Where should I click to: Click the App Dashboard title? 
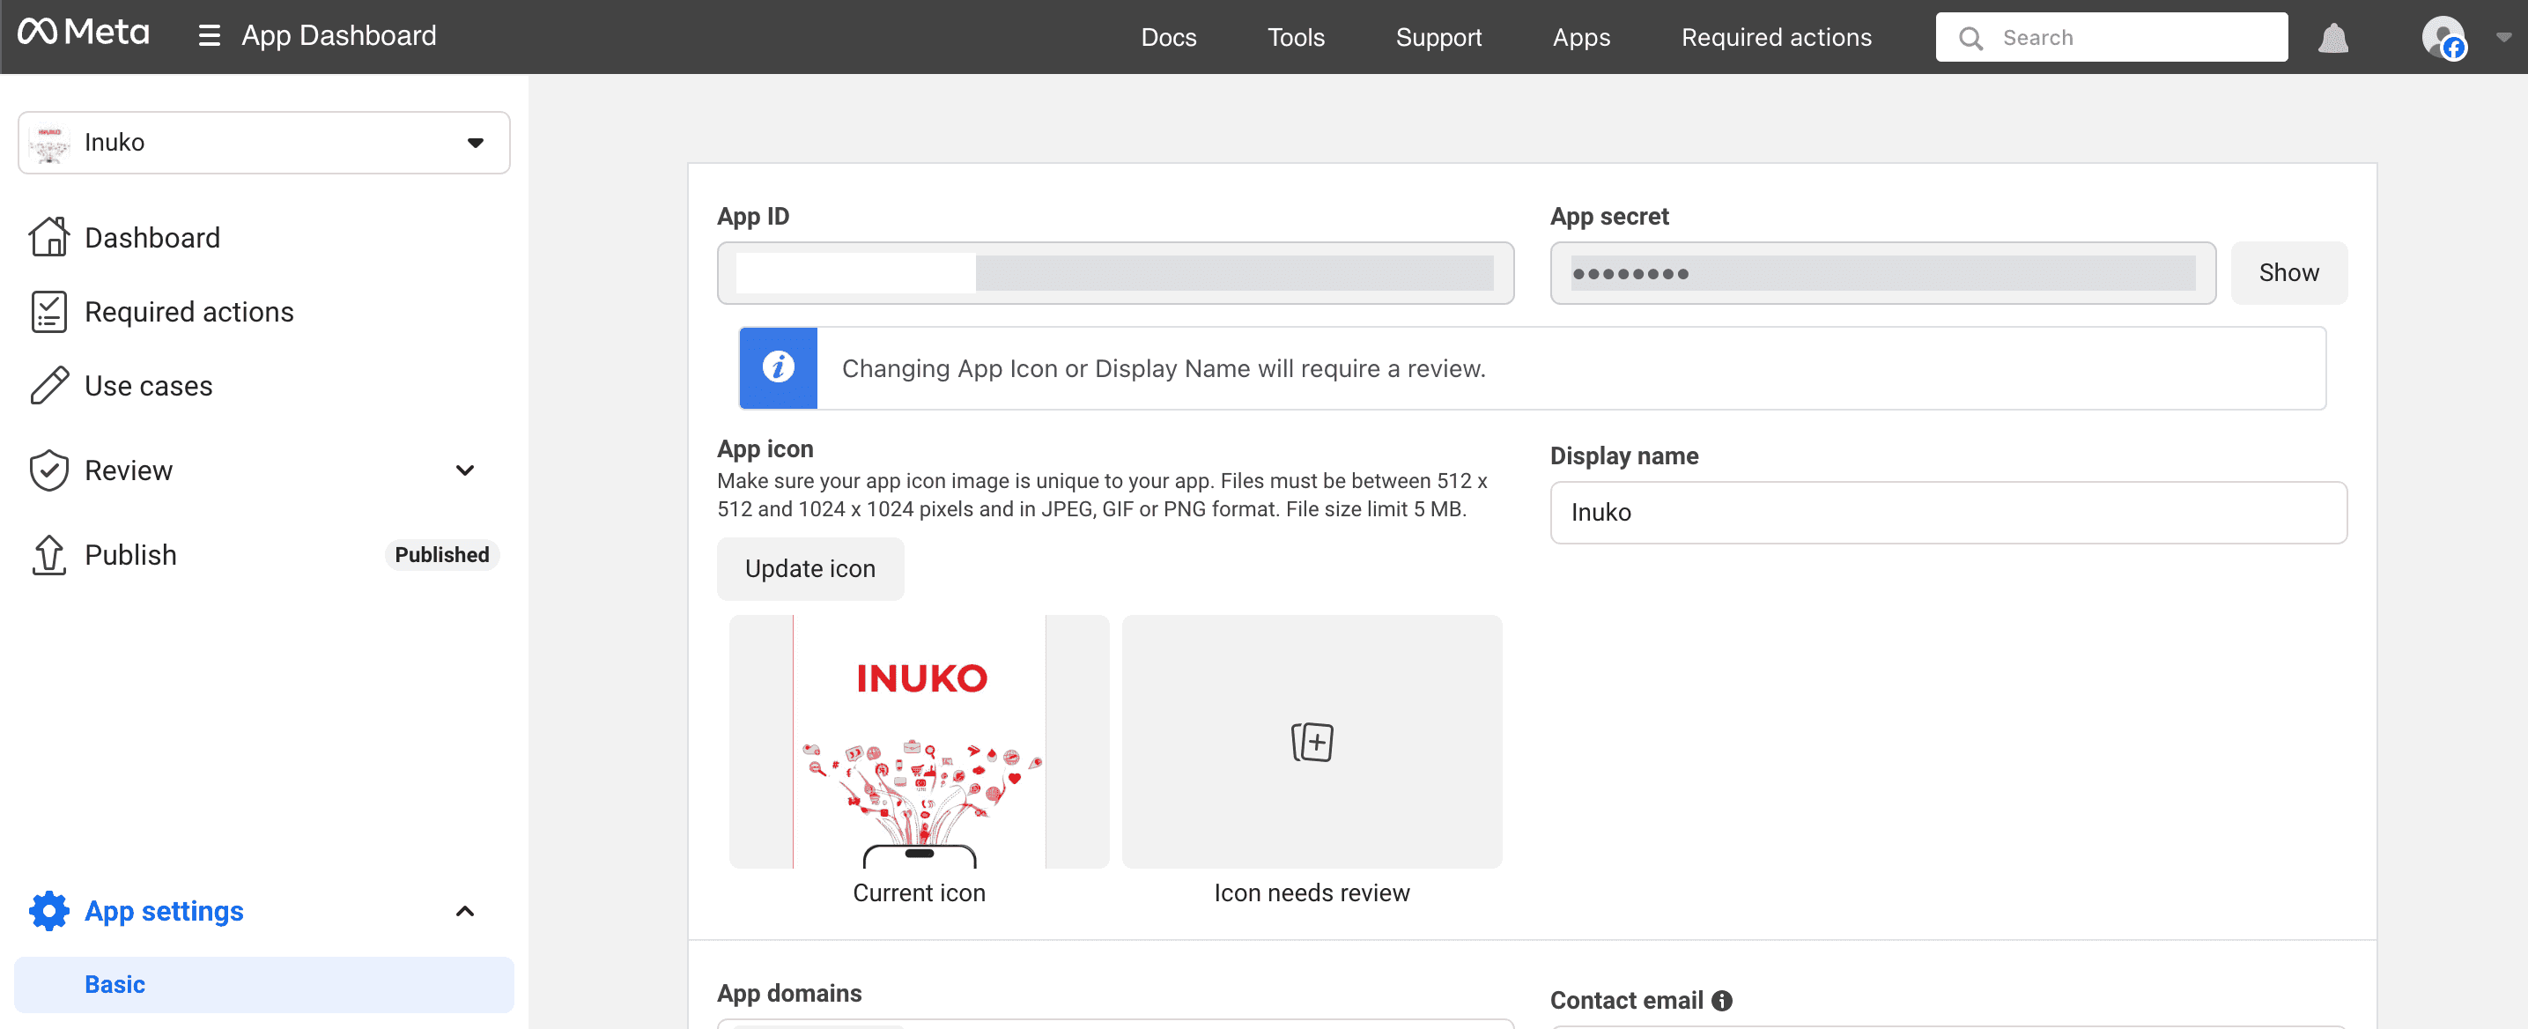tap(338, 35)
